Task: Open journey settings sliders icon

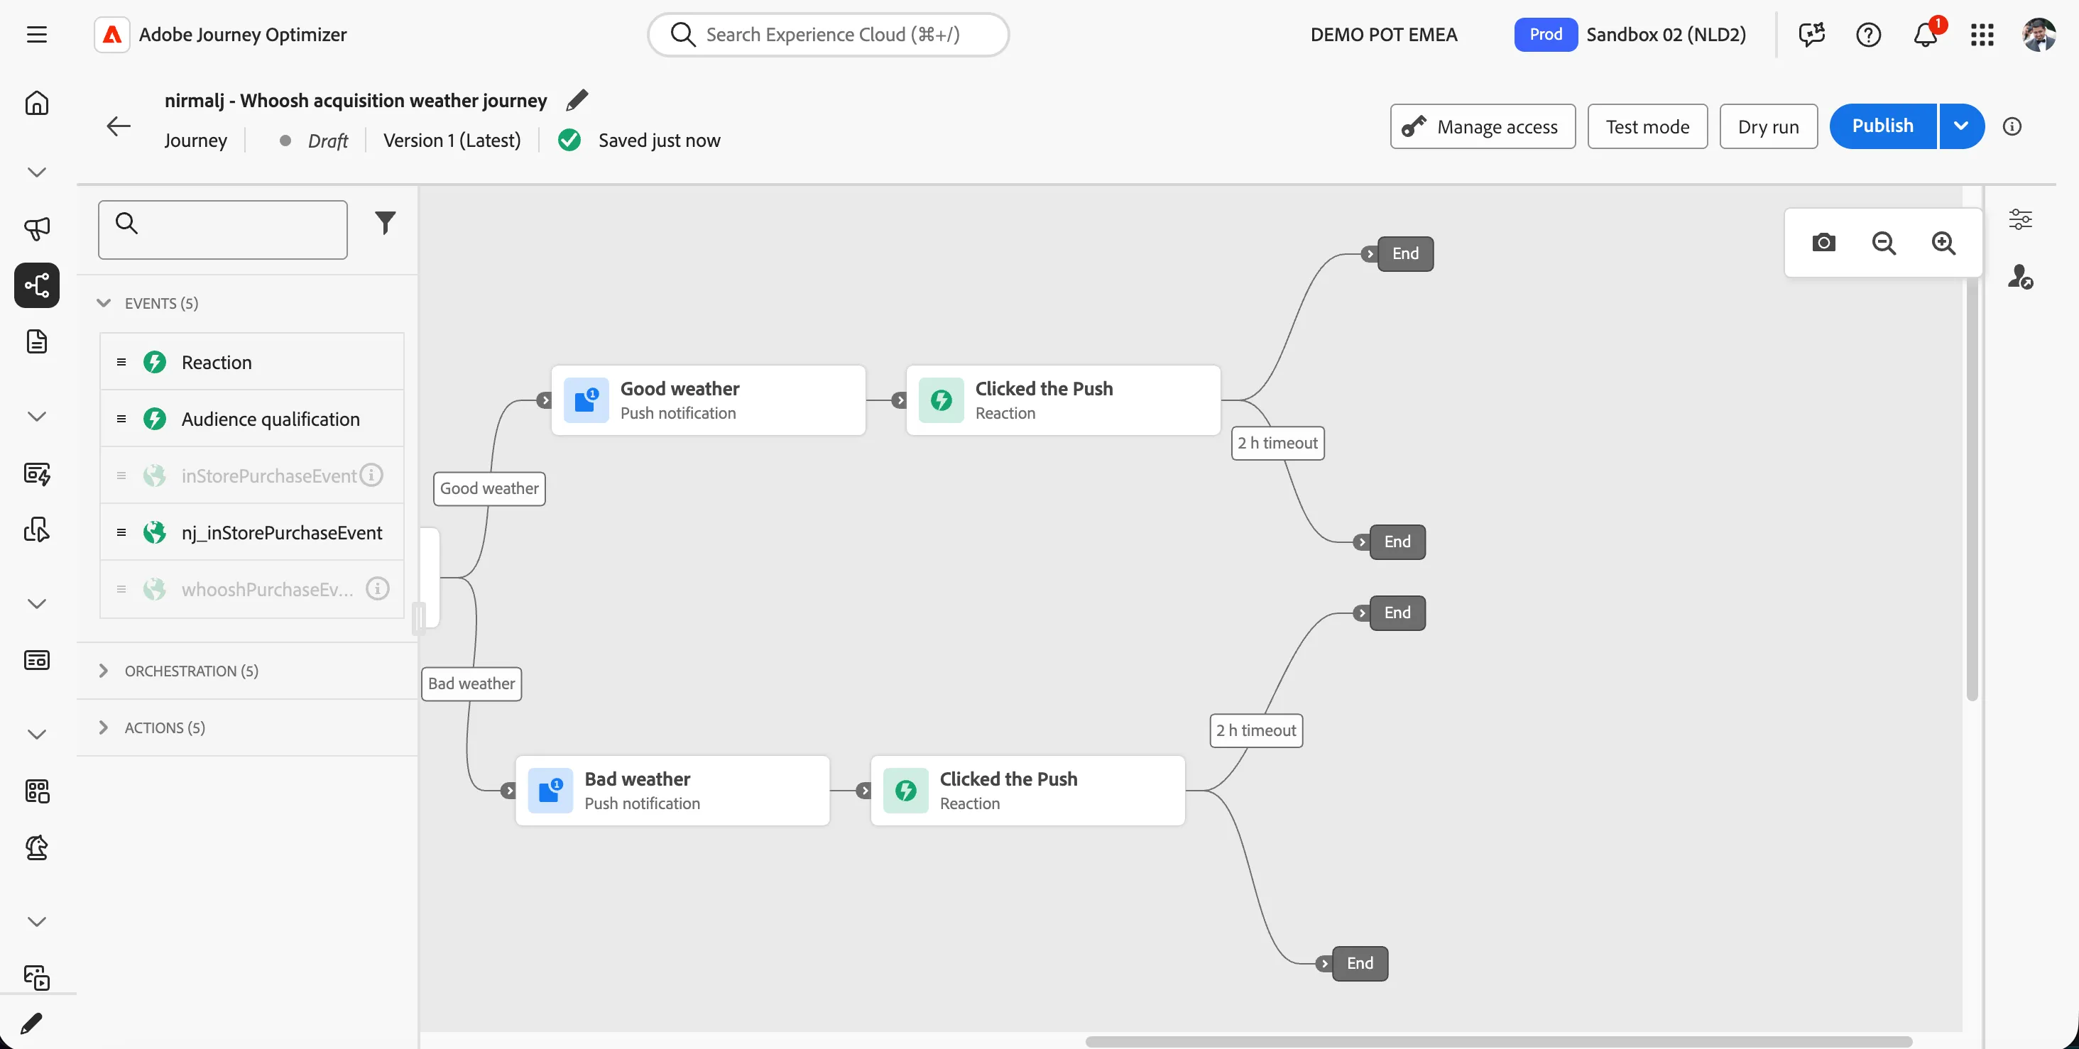Action: click(2020, 219)
